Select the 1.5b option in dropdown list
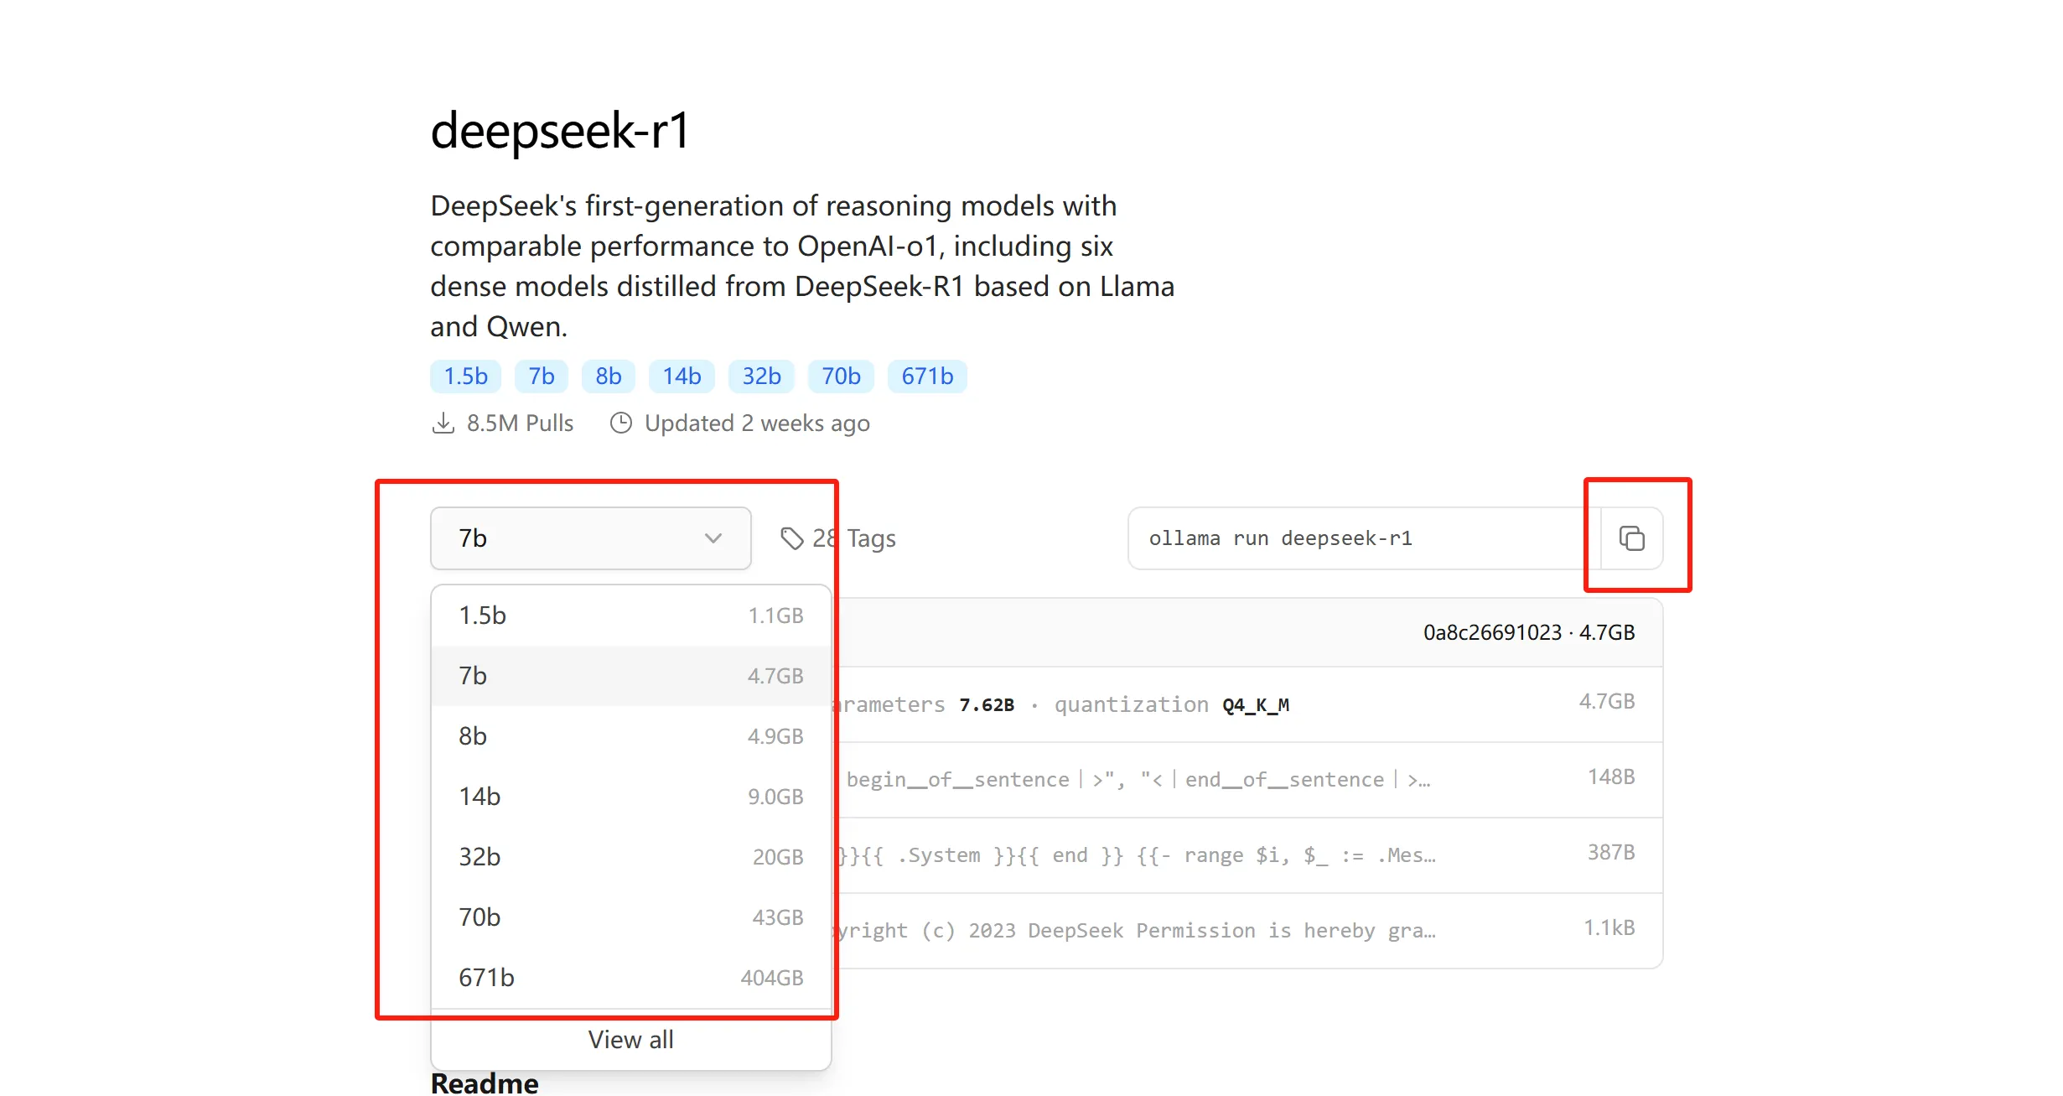Image resolution: width=2063 pixels, height=1096 pixels. click(630, 616)
